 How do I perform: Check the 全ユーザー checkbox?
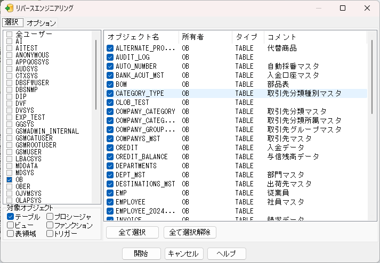10,34
